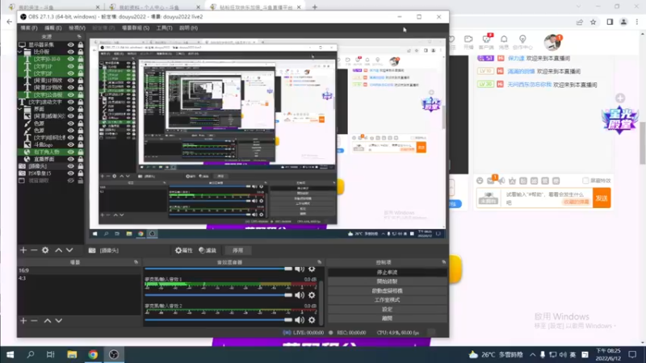The width and height of the screenshot is (646, 363).
Task: Open the 檔案(F) menu in OBS
Action: click(29, 28)
